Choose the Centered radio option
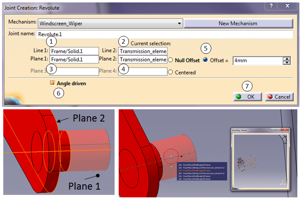The width and height of the screenshot is (301, 199). (x=170, y=73)
